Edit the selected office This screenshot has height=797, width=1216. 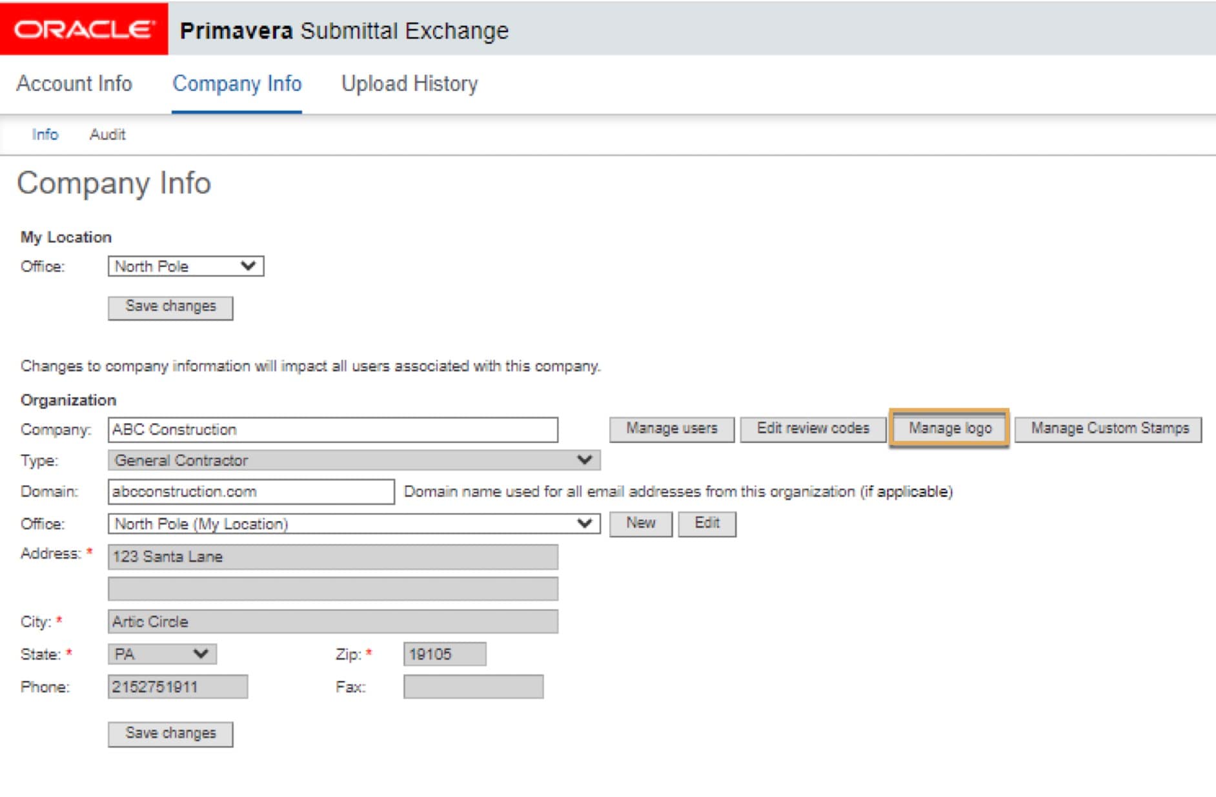[x=707, y=523]
